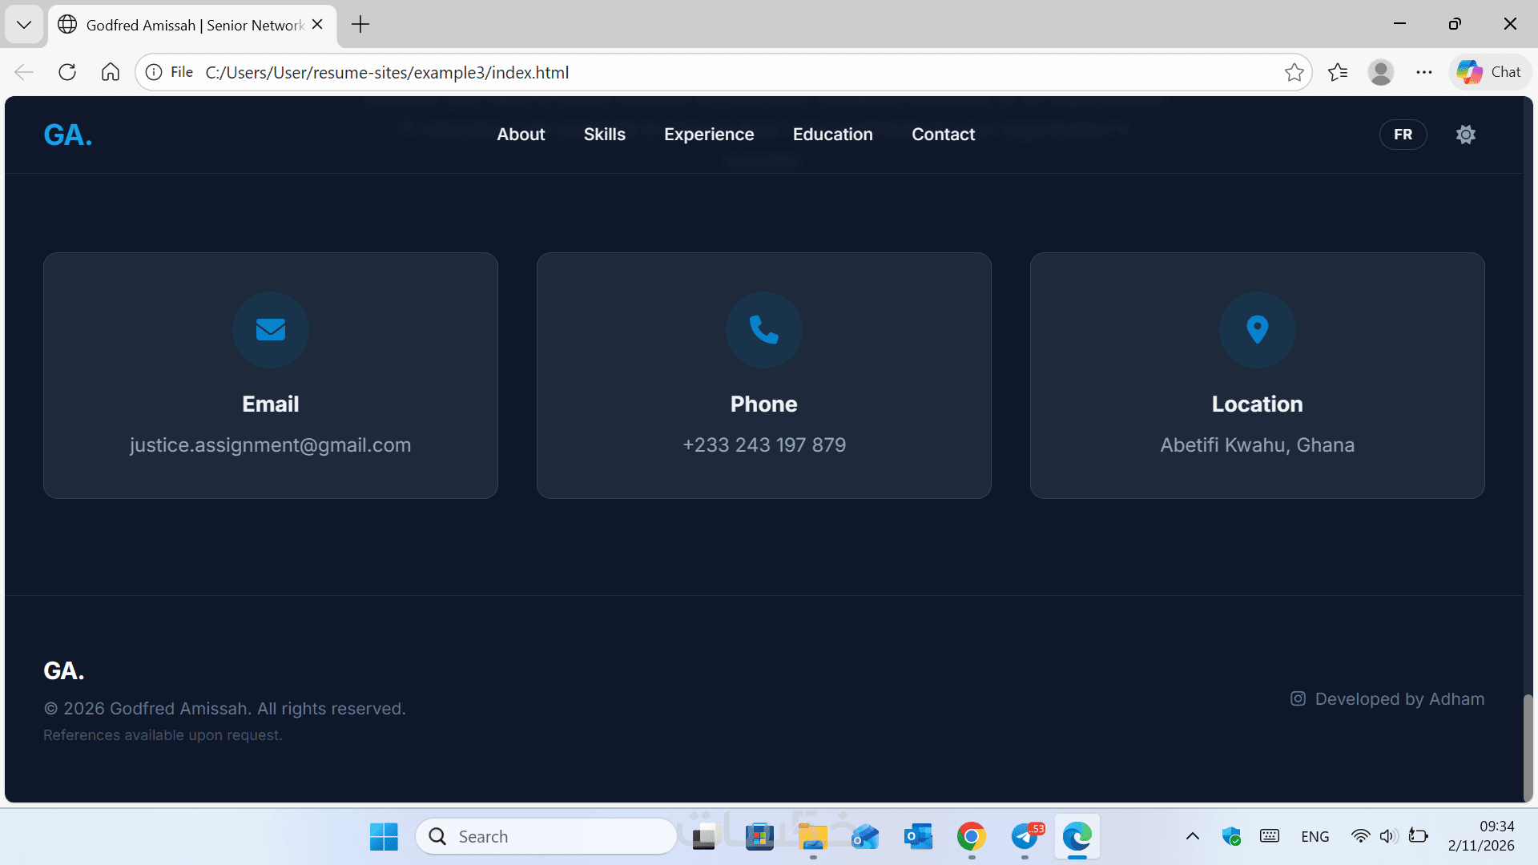Add this page to favorites star
Viewport: 1538px width, 865px height.
pos(1294,72)
